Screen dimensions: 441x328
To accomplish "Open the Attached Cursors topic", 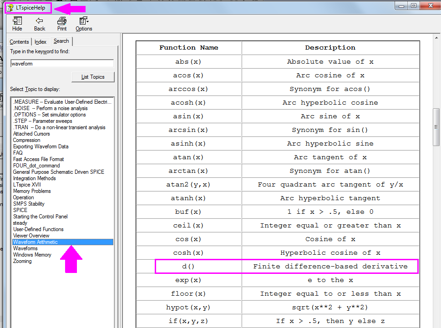I will click(x=31, y=133).
